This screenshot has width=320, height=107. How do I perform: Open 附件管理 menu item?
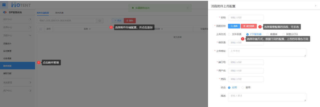tap(17, 66)
